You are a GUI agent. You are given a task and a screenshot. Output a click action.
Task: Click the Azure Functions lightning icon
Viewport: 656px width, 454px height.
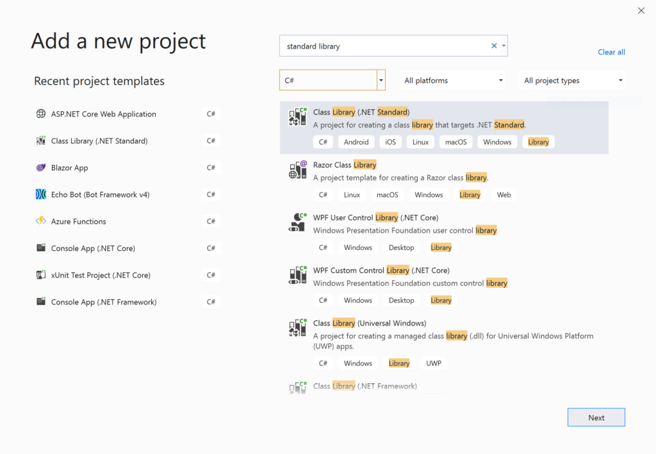pos(40,221)
